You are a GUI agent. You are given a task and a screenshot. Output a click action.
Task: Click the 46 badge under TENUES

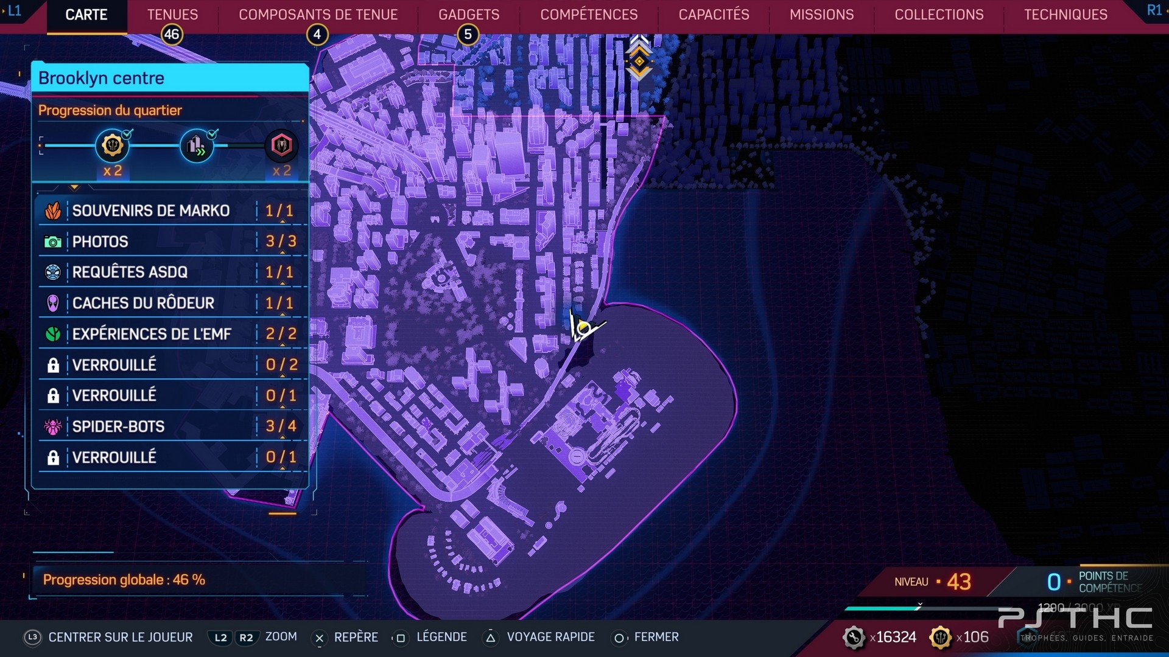(172, 35)
